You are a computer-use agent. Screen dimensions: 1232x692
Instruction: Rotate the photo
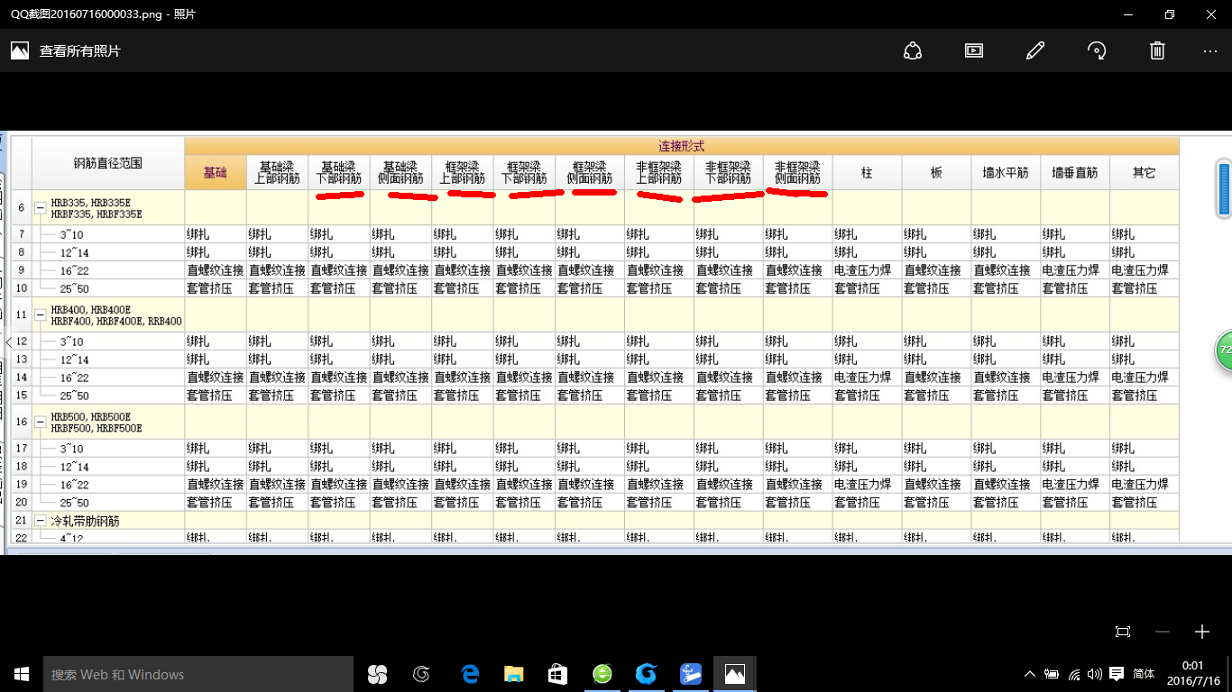[x=1097, y=50]
